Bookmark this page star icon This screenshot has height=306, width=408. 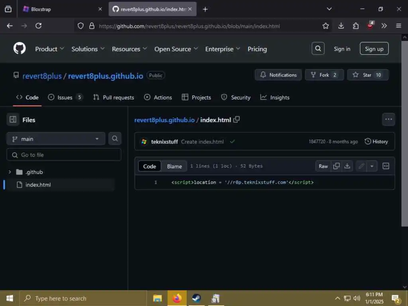coord(326,26)
